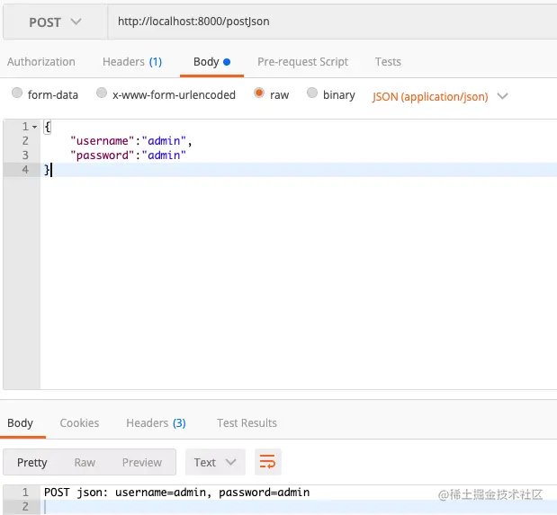The width and height of the screenshot is (557, 515).
Task: Select the request Body tab
Action: tap(211, 62)
